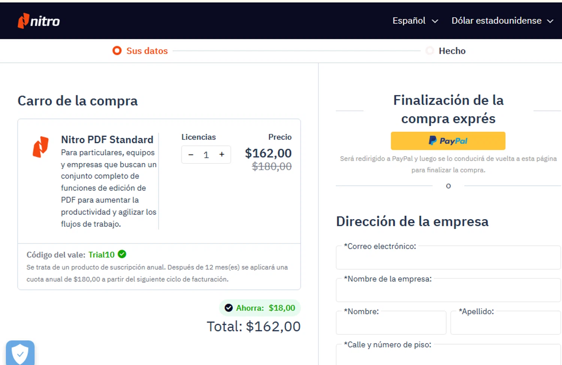The height and width of the screenshot is (365, 562).
Task: Click the Trial10 voucher code
Action: click(102, 255)
